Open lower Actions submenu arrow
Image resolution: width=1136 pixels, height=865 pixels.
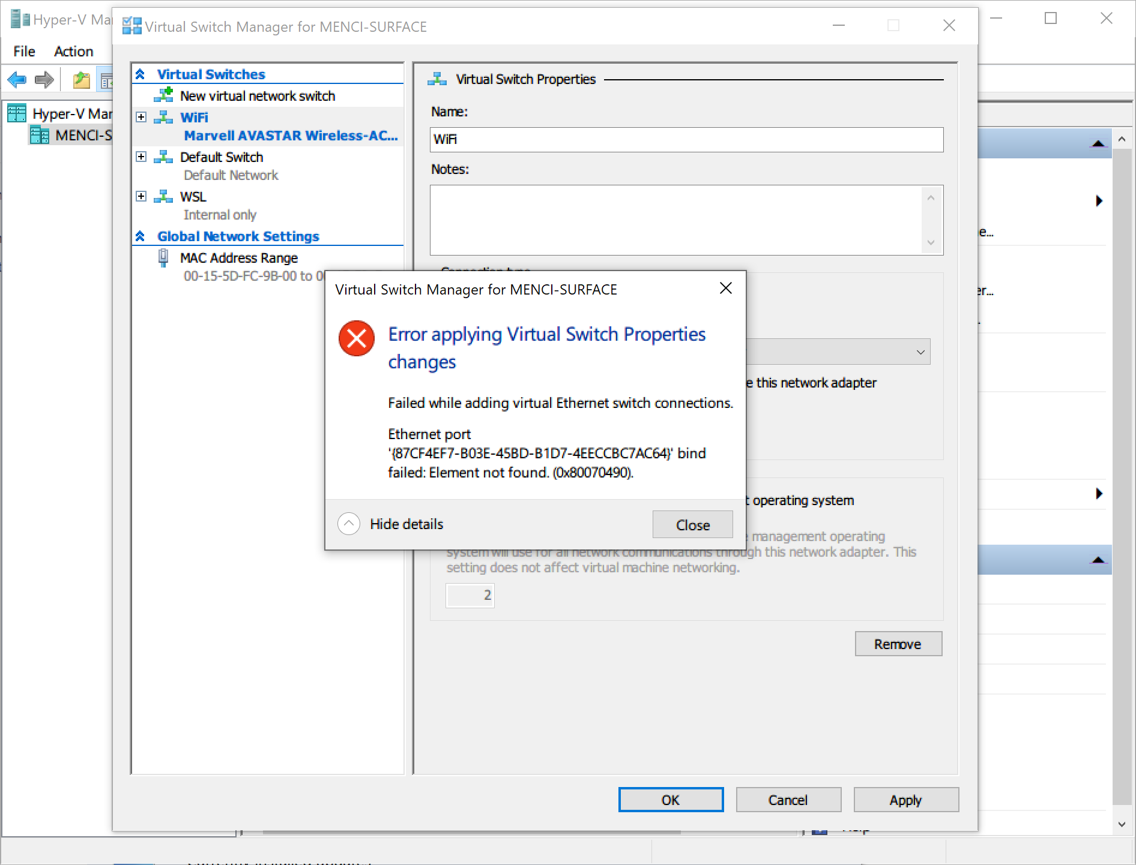[1099, 494]
